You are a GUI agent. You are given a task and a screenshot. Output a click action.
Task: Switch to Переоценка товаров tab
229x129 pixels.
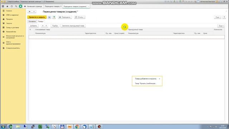click(52, 6)
